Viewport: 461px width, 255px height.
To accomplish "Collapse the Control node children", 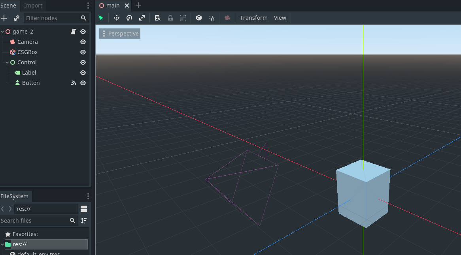I will tap(7, 62).
